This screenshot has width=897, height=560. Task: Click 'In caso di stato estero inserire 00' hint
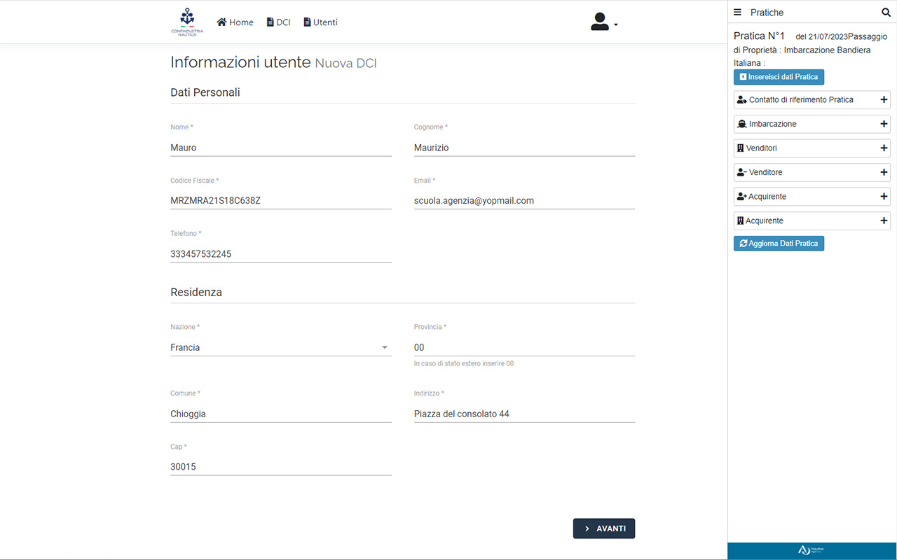(464, 364)
